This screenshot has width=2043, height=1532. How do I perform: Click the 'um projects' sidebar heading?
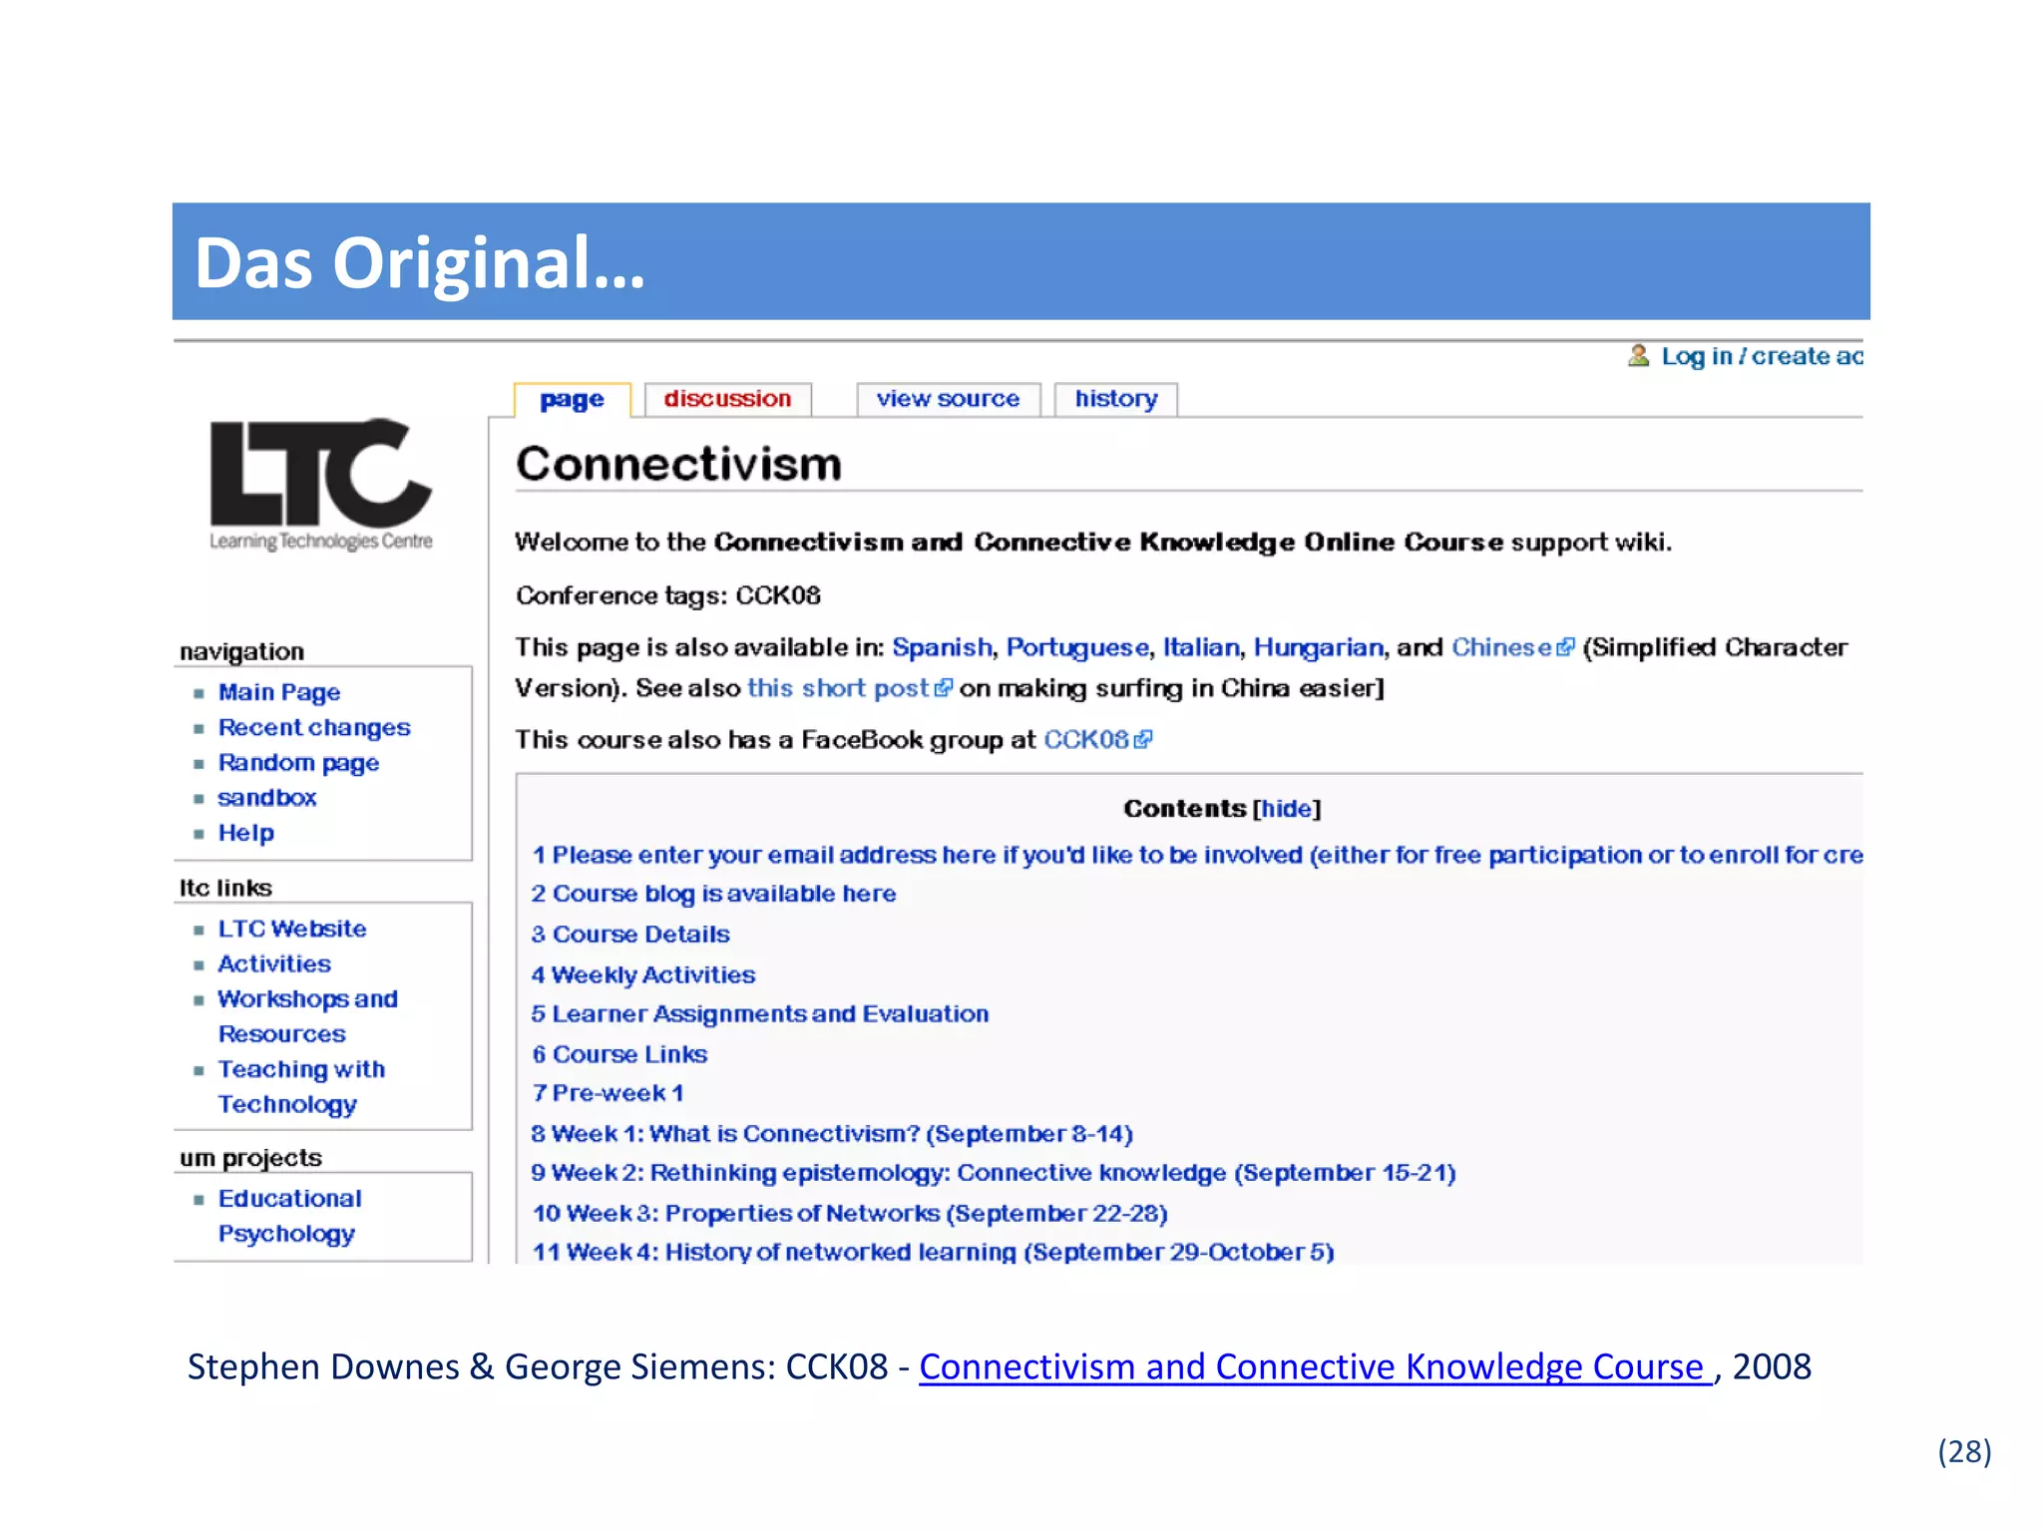coord(250,1158)
